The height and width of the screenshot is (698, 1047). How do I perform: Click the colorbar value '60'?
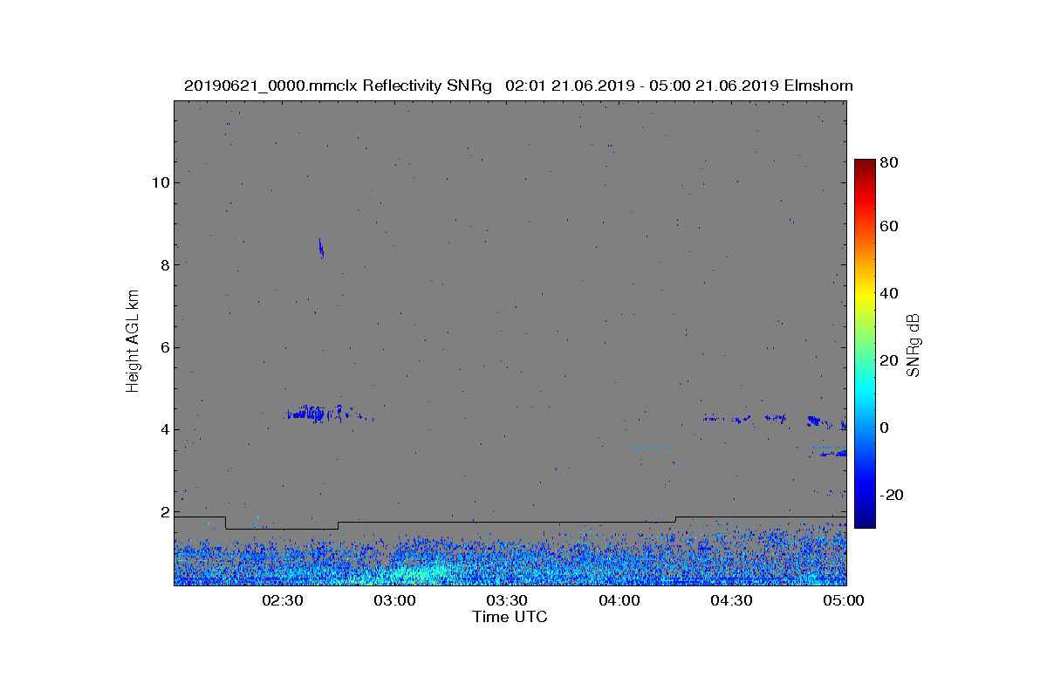(891, 227)
